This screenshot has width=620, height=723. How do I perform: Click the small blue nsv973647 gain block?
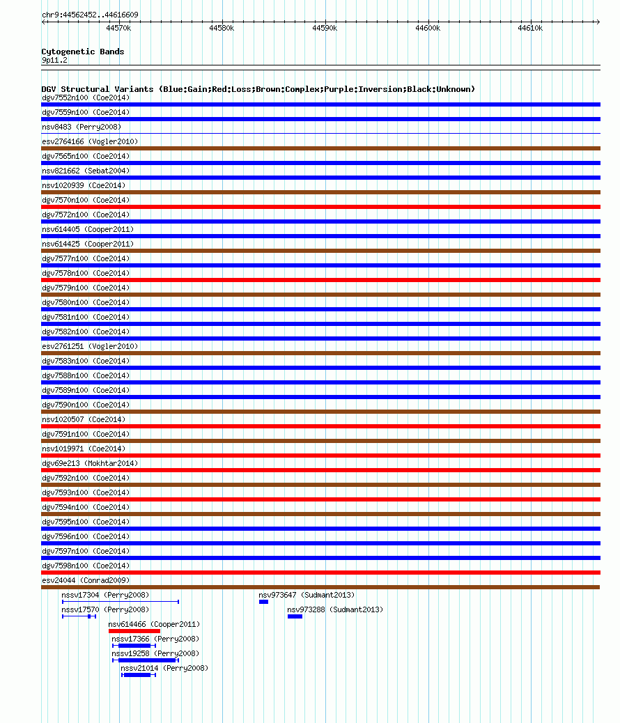point(263,602)
